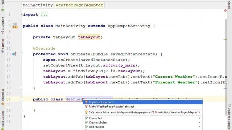The image size is (232, 130).
Task: Click the folded '...' import placeholder
Action: 44,14
